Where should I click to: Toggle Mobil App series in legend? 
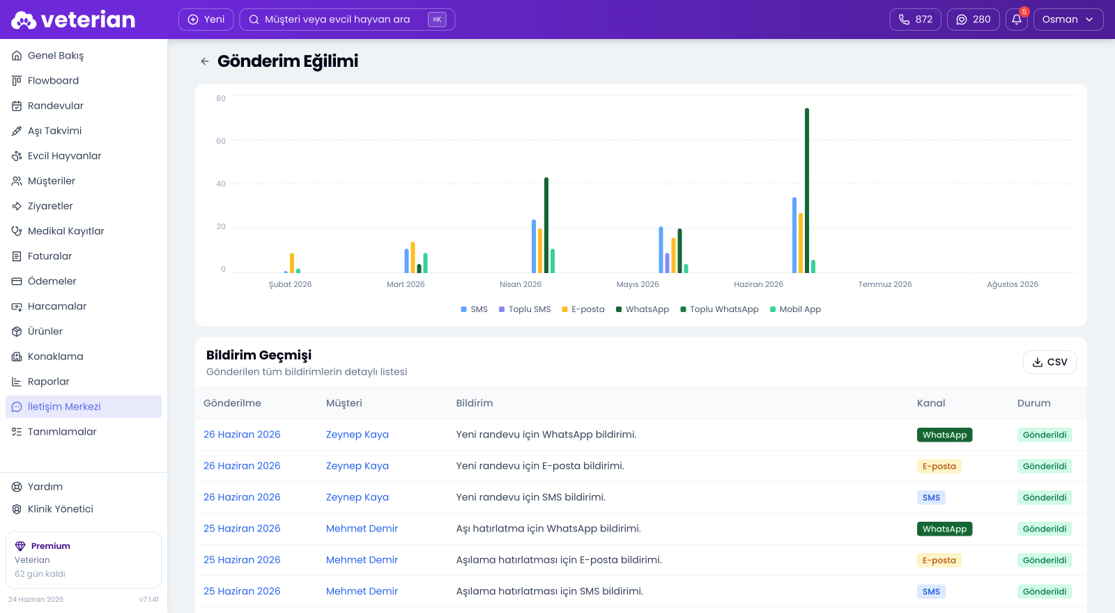point(795,309)
